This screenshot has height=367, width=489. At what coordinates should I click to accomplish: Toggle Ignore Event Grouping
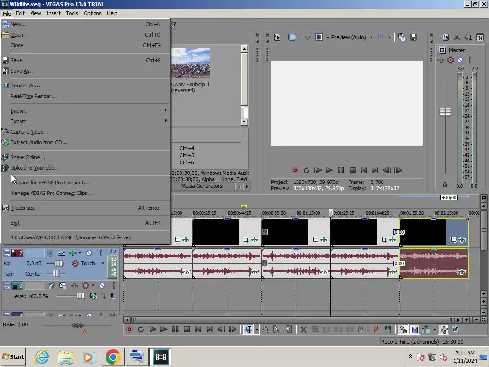pyautogui.click(x=455, y=330)
